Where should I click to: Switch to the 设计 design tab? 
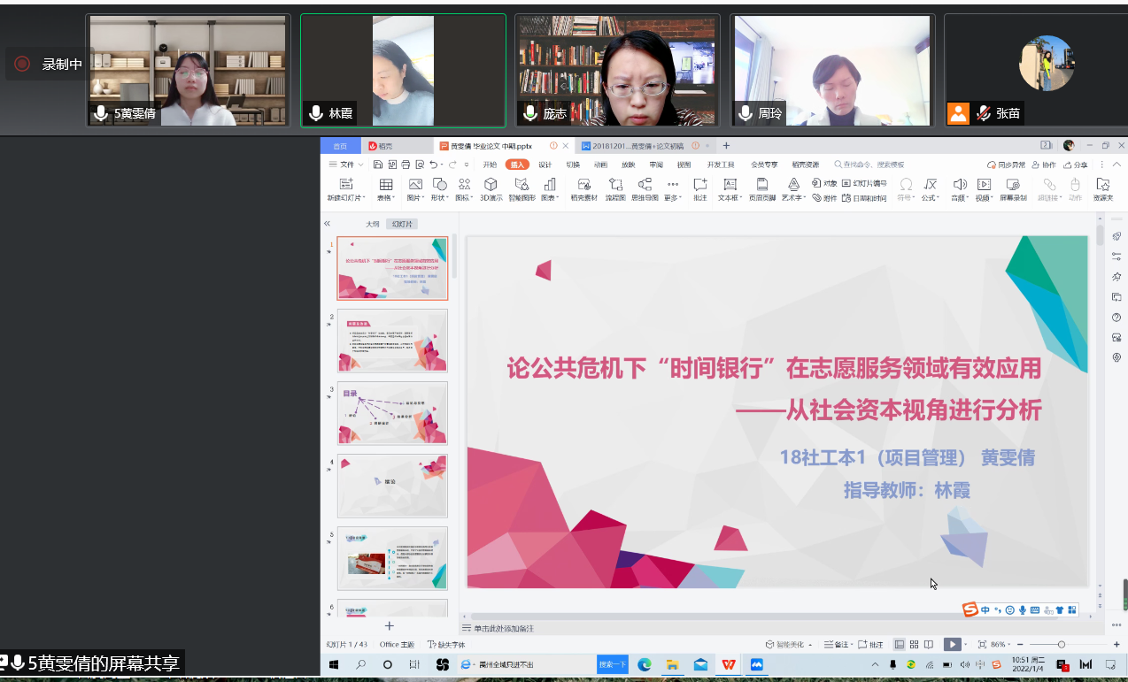click(545, 165)
